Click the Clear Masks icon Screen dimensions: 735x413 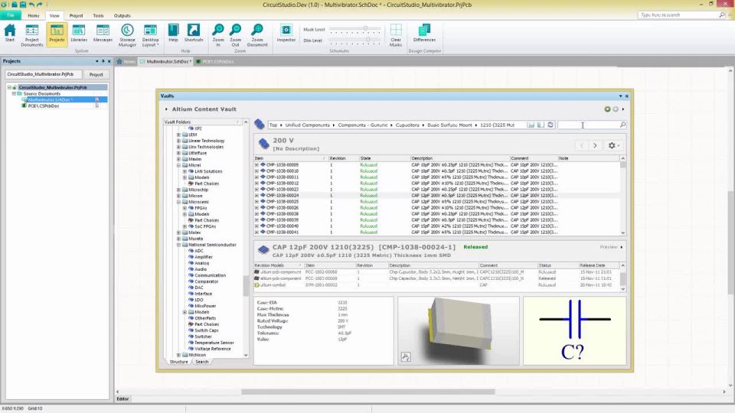click(x=396, y=35)
